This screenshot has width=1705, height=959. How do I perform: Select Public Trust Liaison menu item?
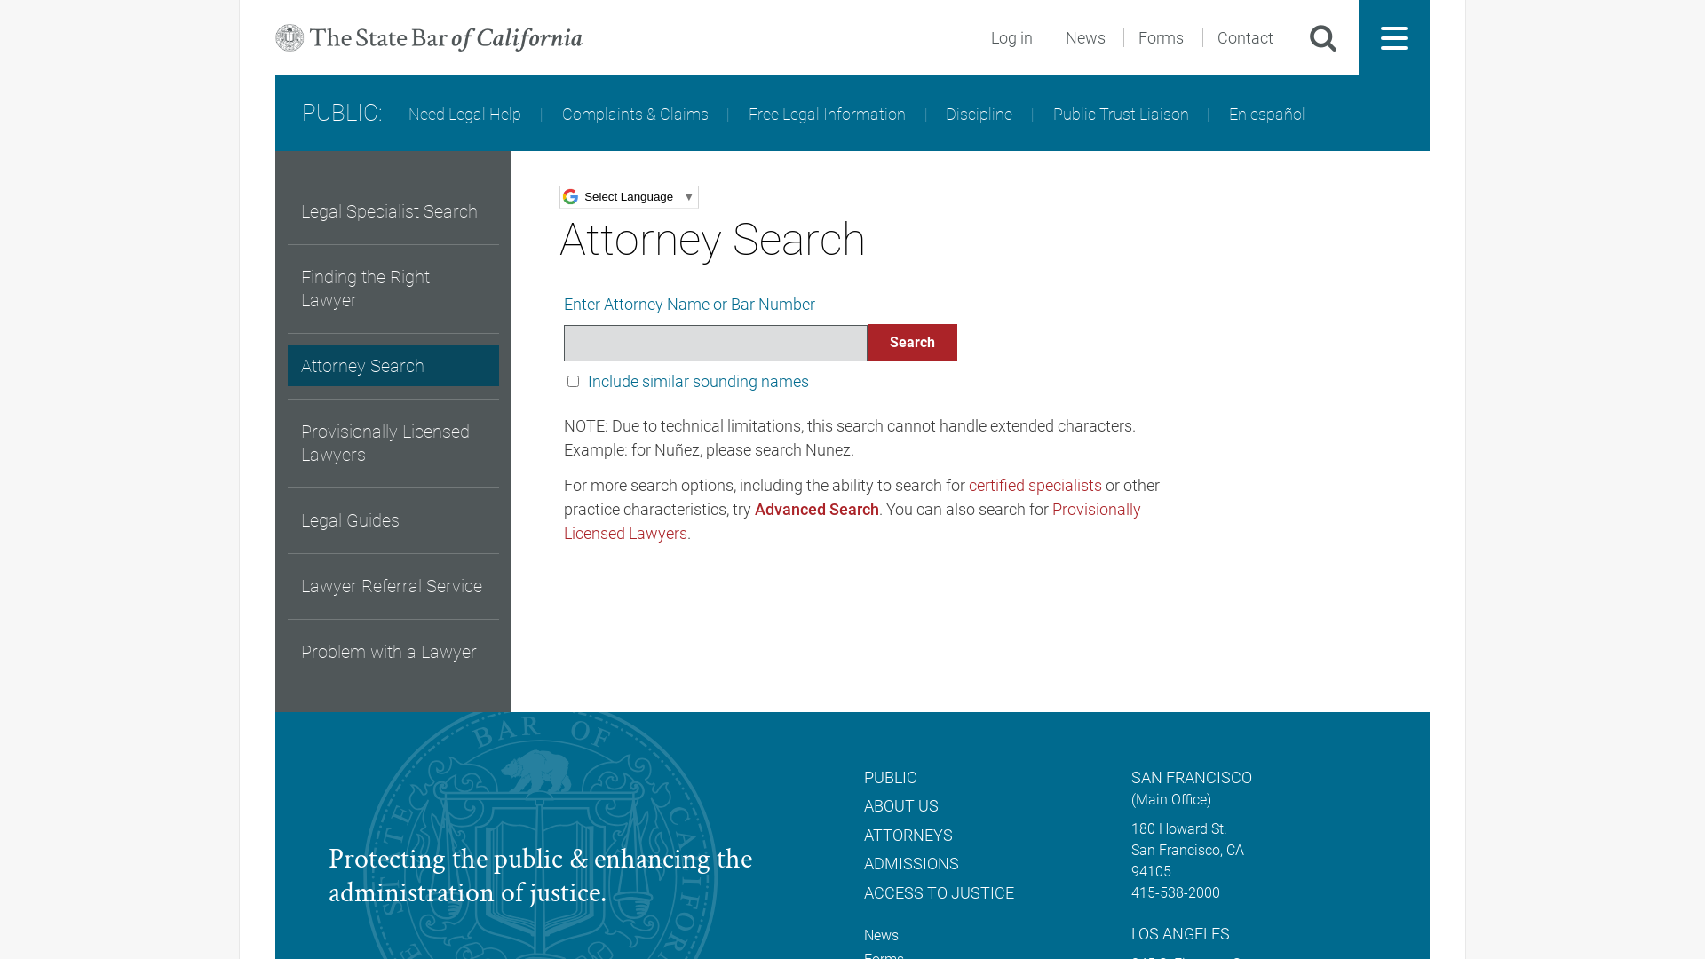click(1121, 115)
